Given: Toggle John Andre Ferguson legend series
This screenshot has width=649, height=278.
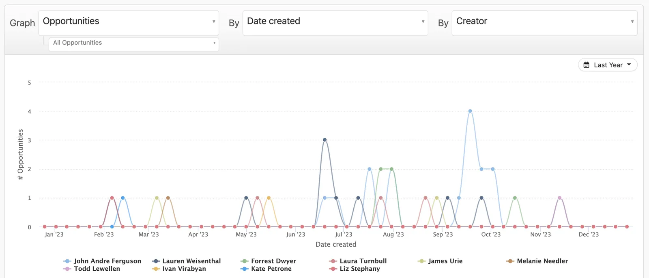Looking at the screenshot, I should [x=102, y=261].
